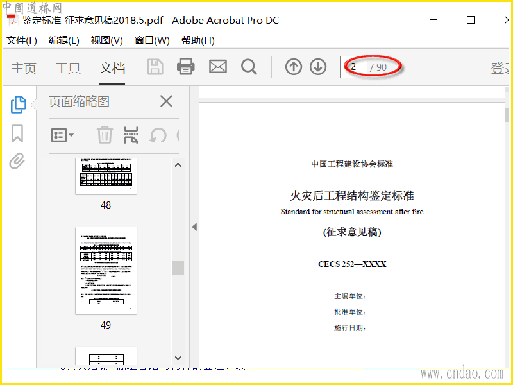Viewport: 513px width, 385px height.
Task: Click the partially visible page 50 thumbnail
Action: click(106, 356)
